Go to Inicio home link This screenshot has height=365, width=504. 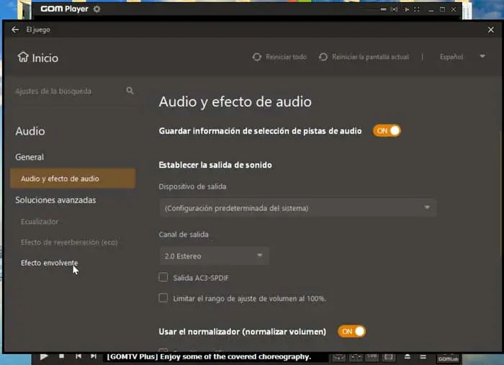(38, 58)
